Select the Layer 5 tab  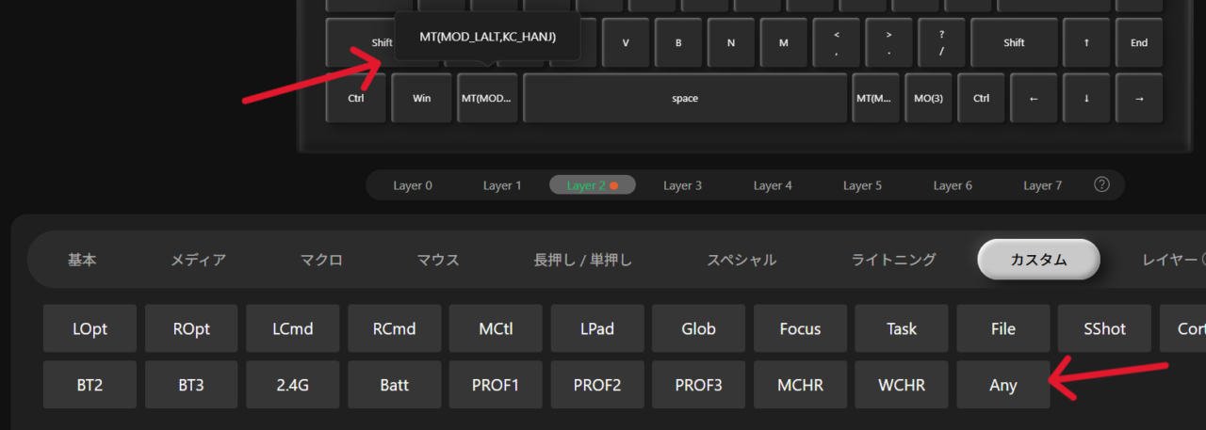point(862,185)
